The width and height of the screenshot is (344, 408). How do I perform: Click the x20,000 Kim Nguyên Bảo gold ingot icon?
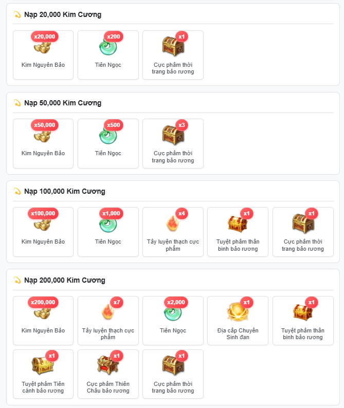(43, 48)
